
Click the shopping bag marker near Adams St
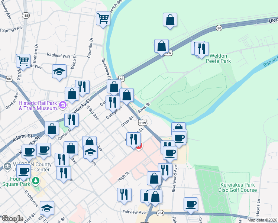tap(52, 129)
